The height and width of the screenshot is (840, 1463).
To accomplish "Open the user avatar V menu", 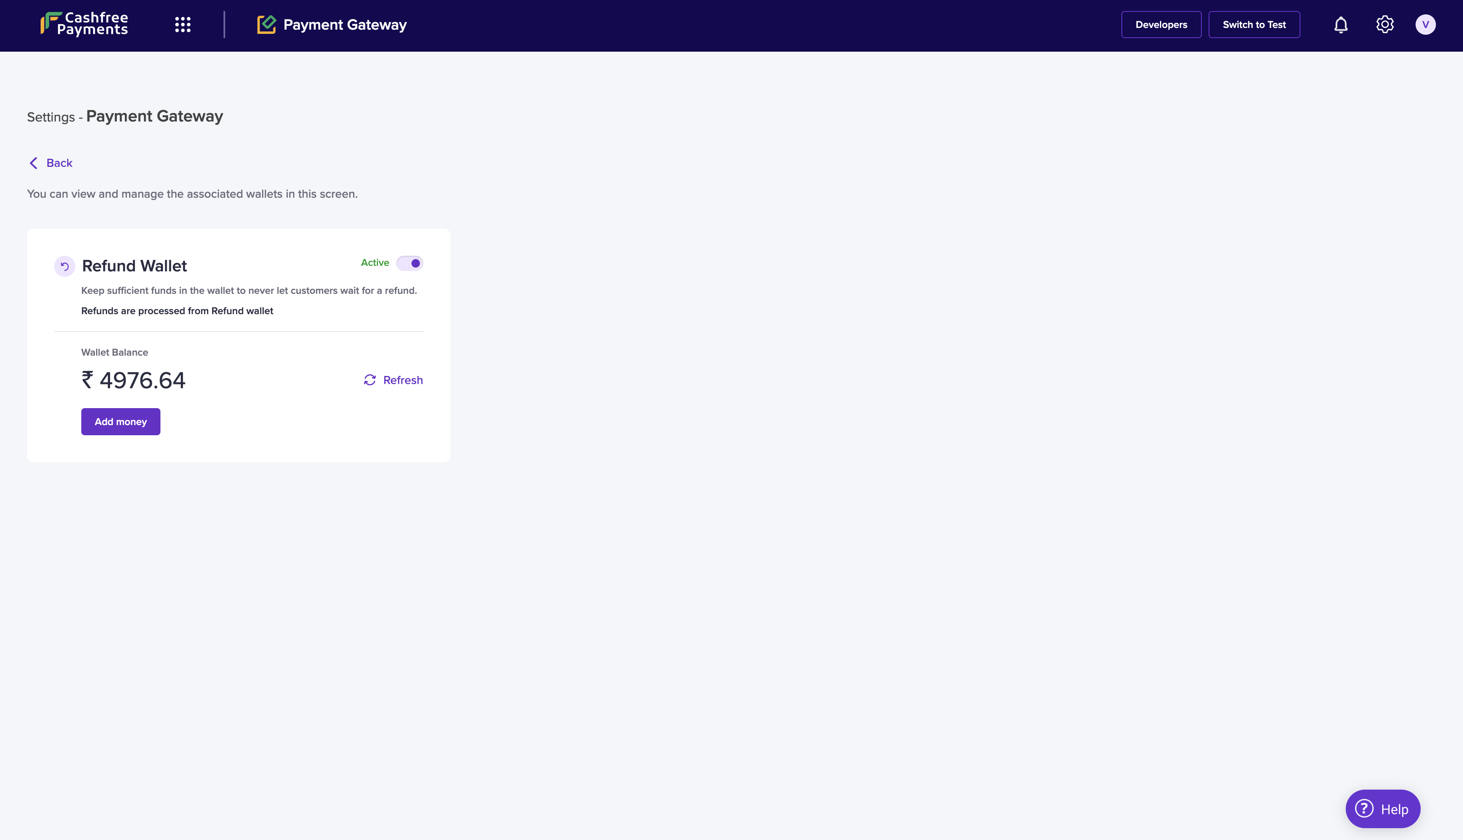I will (x=1425, y=25).
